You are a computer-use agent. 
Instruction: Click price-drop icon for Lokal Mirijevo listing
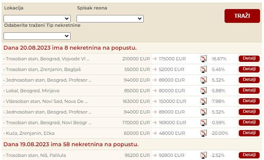click(204, 91)
